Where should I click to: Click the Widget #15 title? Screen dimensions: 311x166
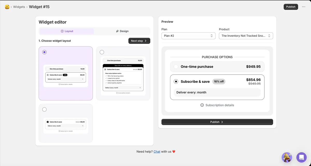[39, 7]
